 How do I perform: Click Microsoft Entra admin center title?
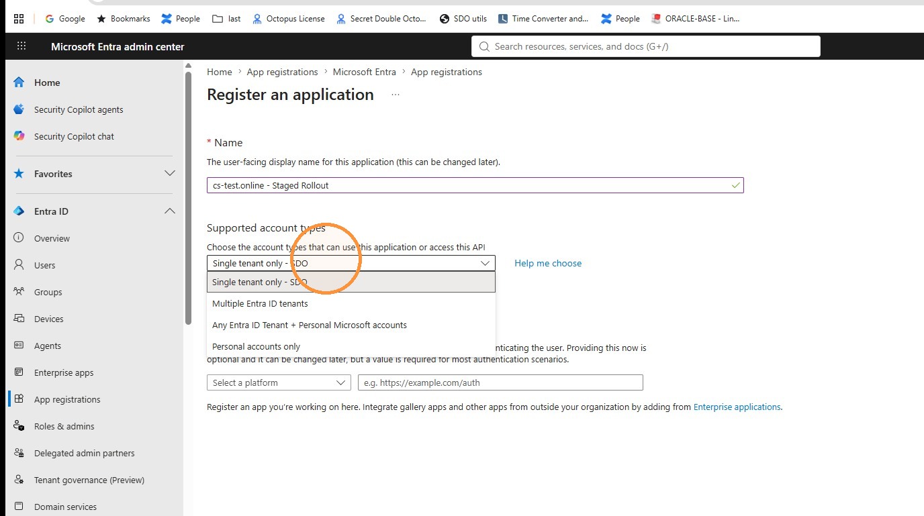pyautogui.click(x=118, y=46)
